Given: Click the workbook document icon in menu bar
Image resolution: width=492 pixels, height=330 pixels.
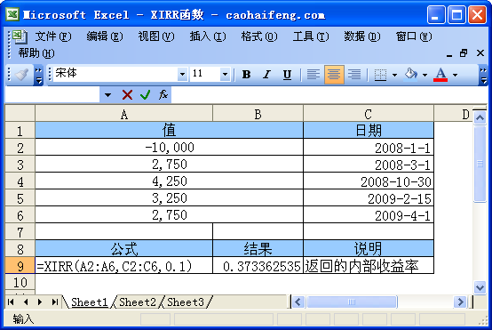Looking at the screenshot, I should tap(20, 36).
